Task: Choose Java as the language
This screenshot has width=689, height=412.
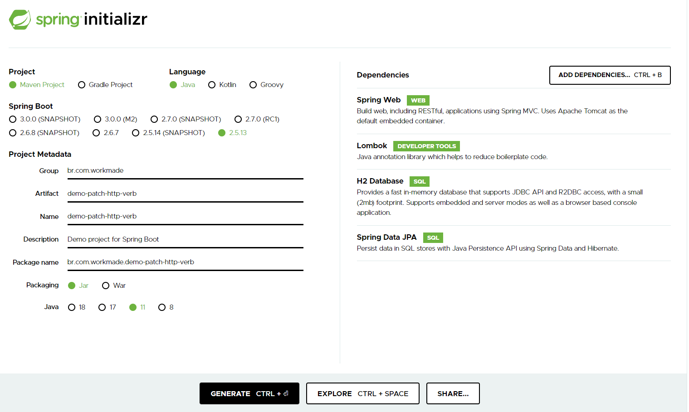Action: (182, 85)
